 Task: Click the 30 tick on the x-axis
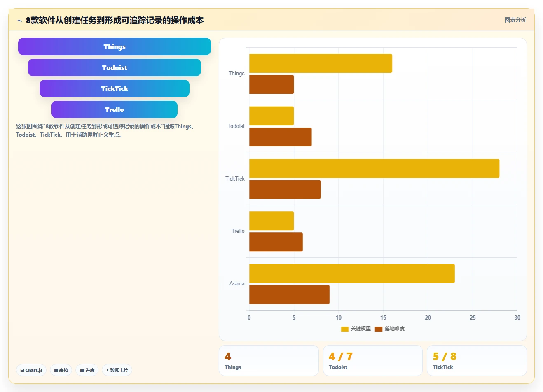point(517,318)
